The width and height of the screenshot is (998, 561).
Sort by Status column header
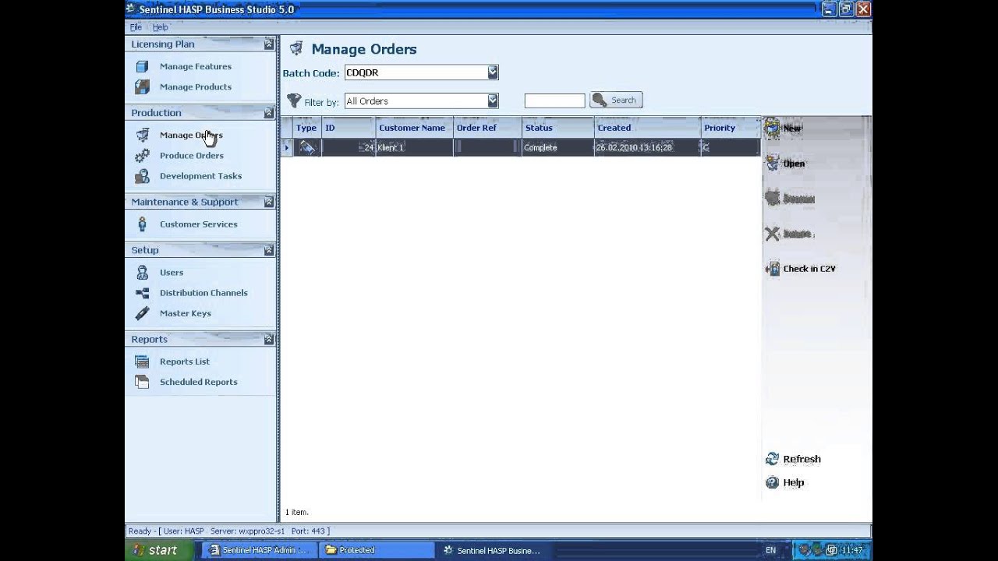click(x=558, y=128)
